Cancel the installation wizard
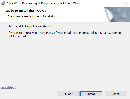 [116, 94]
